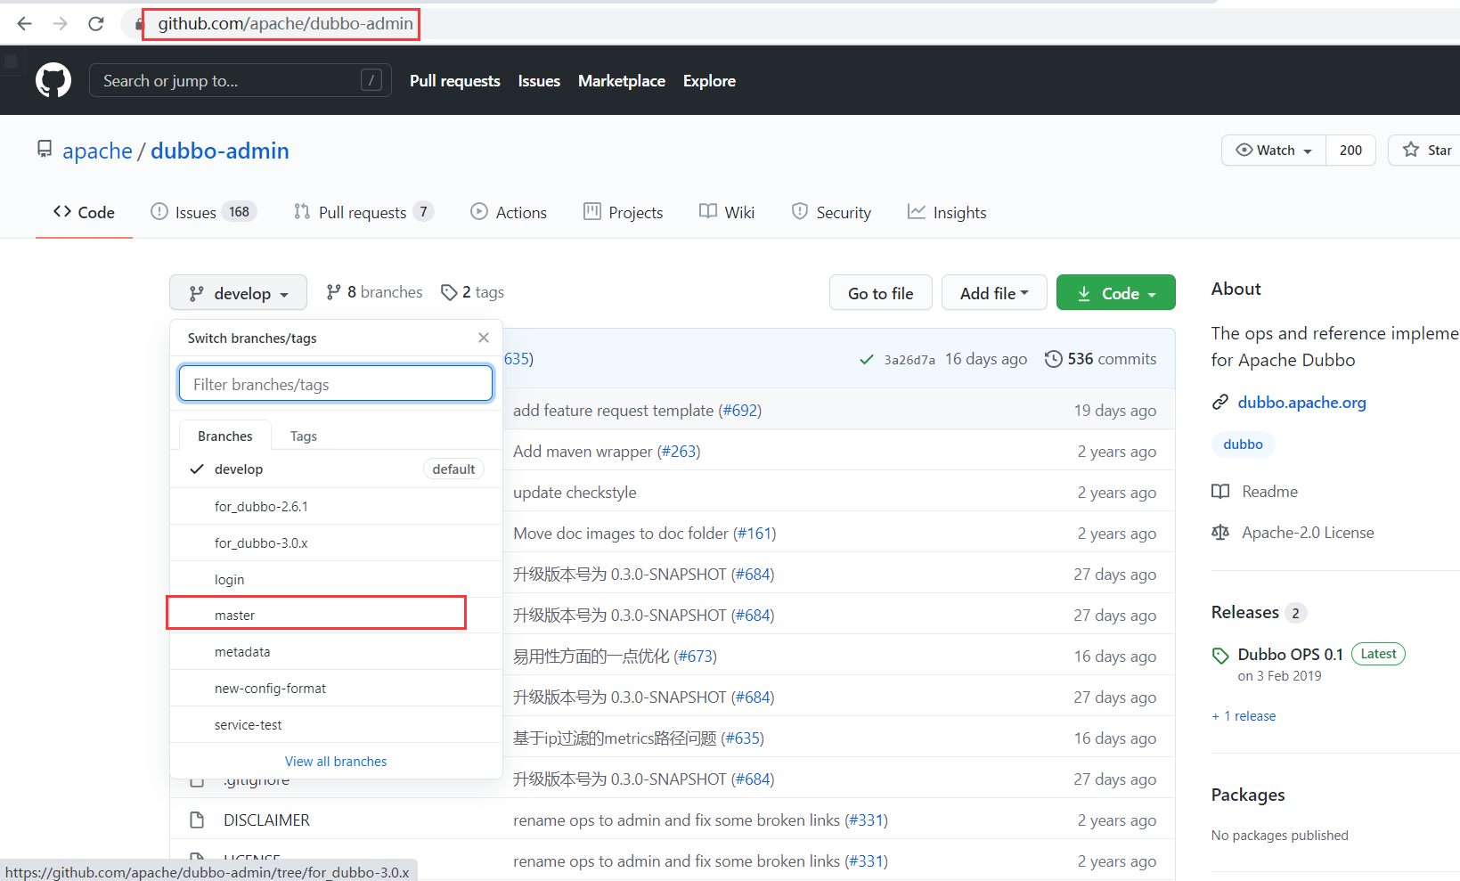The image size is (1460, 881).
Task: Click the 200 watchers count
Action: coord(1350,151)
